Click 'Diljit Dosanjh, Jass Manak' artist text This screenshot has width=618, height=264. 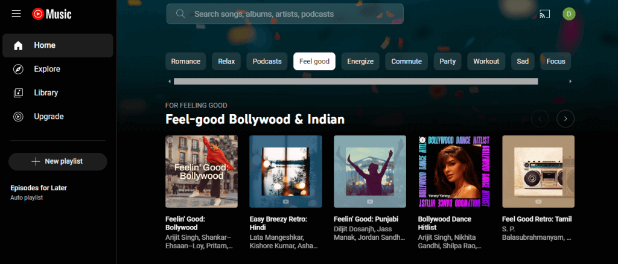(x=369, y=233)
